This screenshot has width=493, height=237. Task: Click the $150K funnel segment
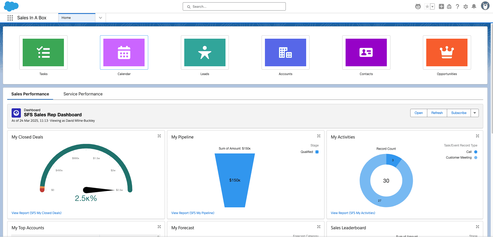click(x=235, y=180)
